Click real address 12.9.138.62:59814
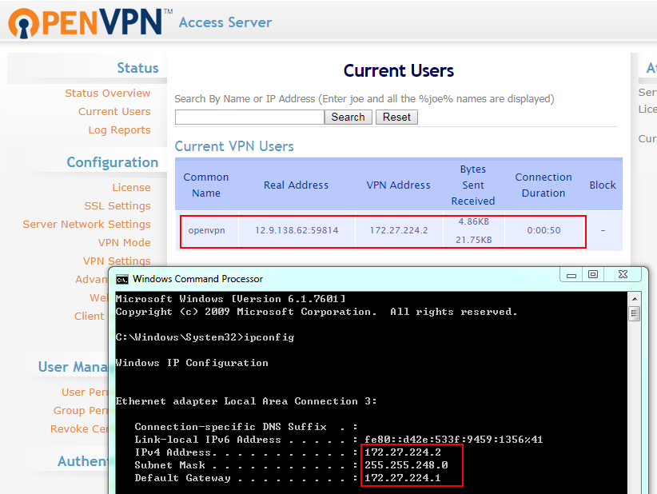657x494 pixels. pyautogui.click(x=297, y=230)
